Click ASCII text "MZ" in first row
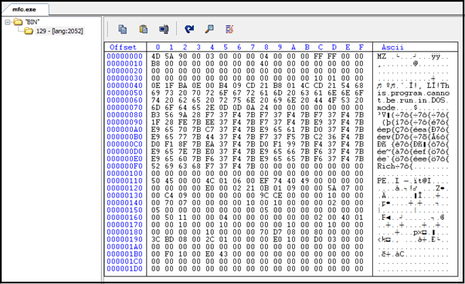This screenshot has width=465, height=284. point(382,56)
